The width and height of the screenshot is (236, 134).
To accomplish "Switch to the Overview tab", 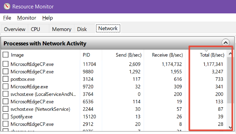I will 14,29.
